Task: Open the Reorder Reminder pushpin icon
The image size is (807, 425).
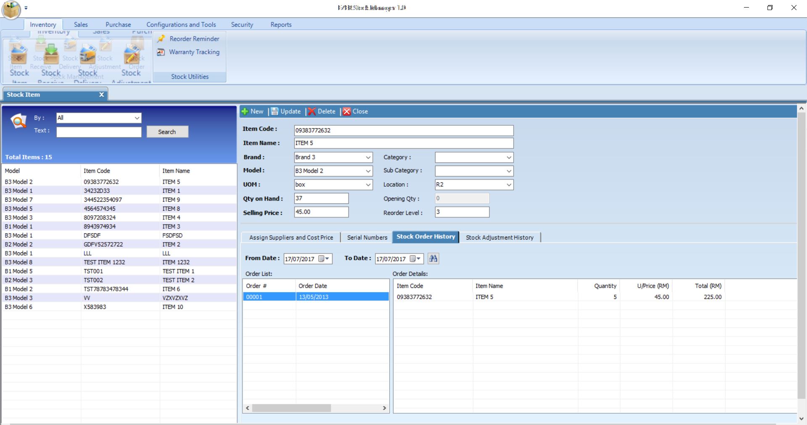Action: point(161,39)
